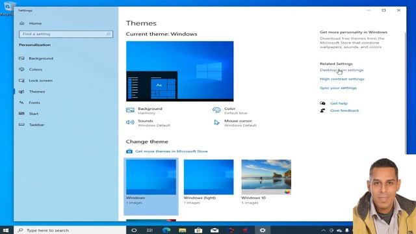This screenshot has width=416, height=234.
Task: Click the Background icon in the sidebar
Action: click(x=21, y=58)
